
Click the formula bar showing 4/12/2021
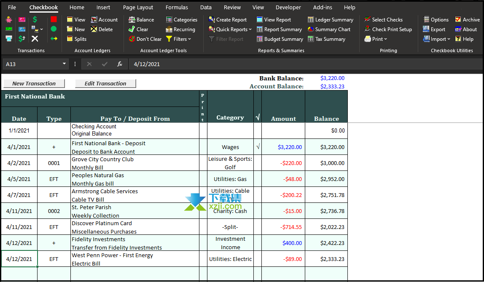(306, 64)
